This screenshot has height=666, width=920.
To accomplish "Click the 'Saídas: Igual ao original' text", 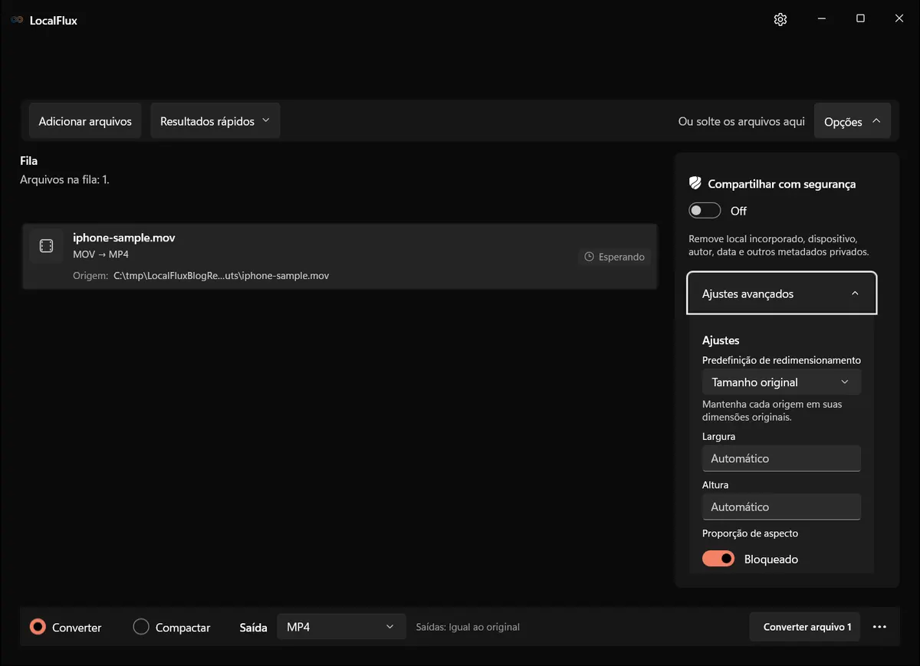I will point(468,627).
